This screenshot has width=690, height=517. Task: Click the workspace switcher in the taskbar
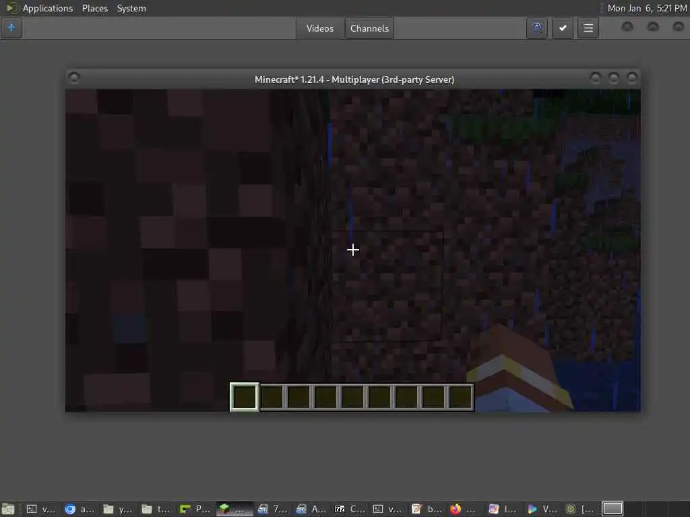click(612, 509)
